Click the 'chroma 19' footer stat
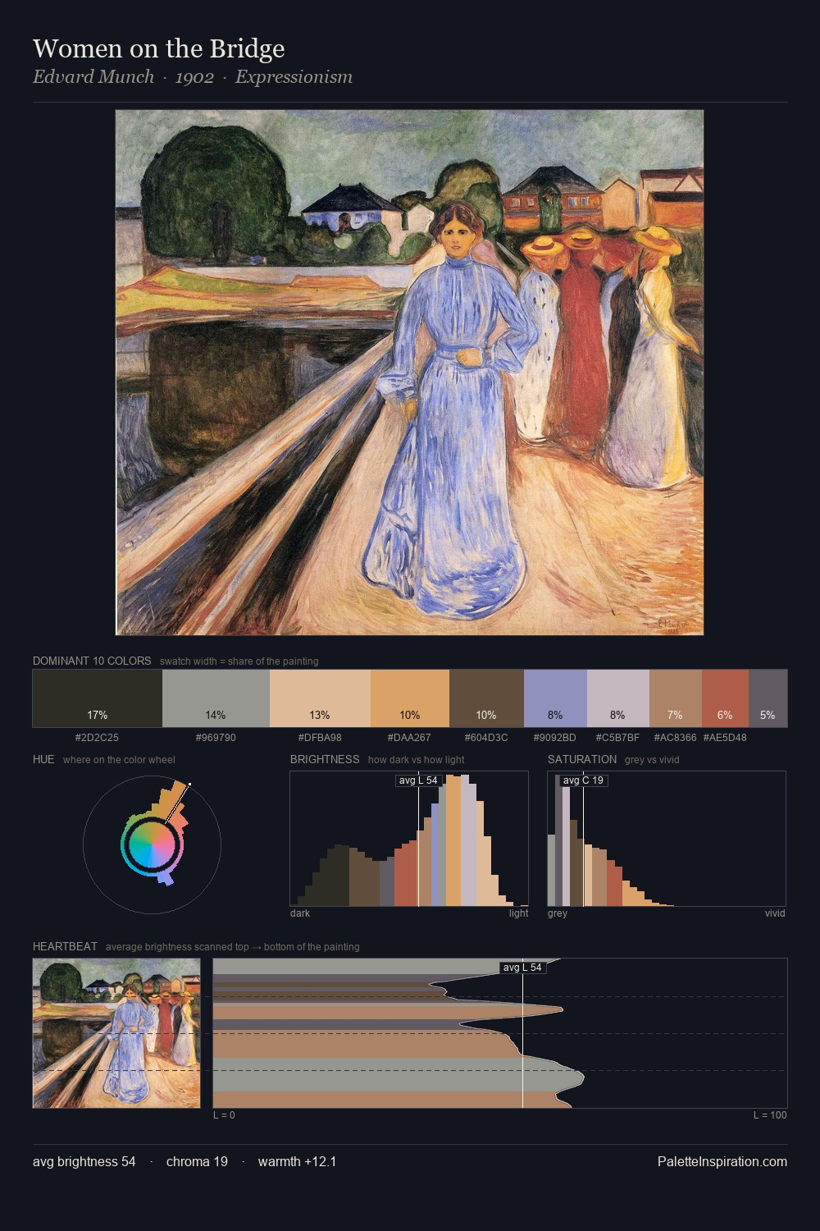The image size is (820, 1231). (x=197, y=1162)
